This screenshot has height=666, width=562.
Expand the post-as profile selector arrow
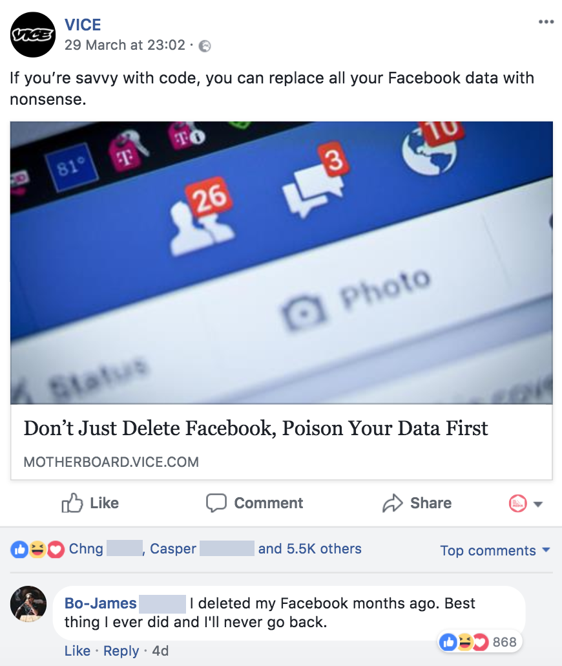coord(538,504)
